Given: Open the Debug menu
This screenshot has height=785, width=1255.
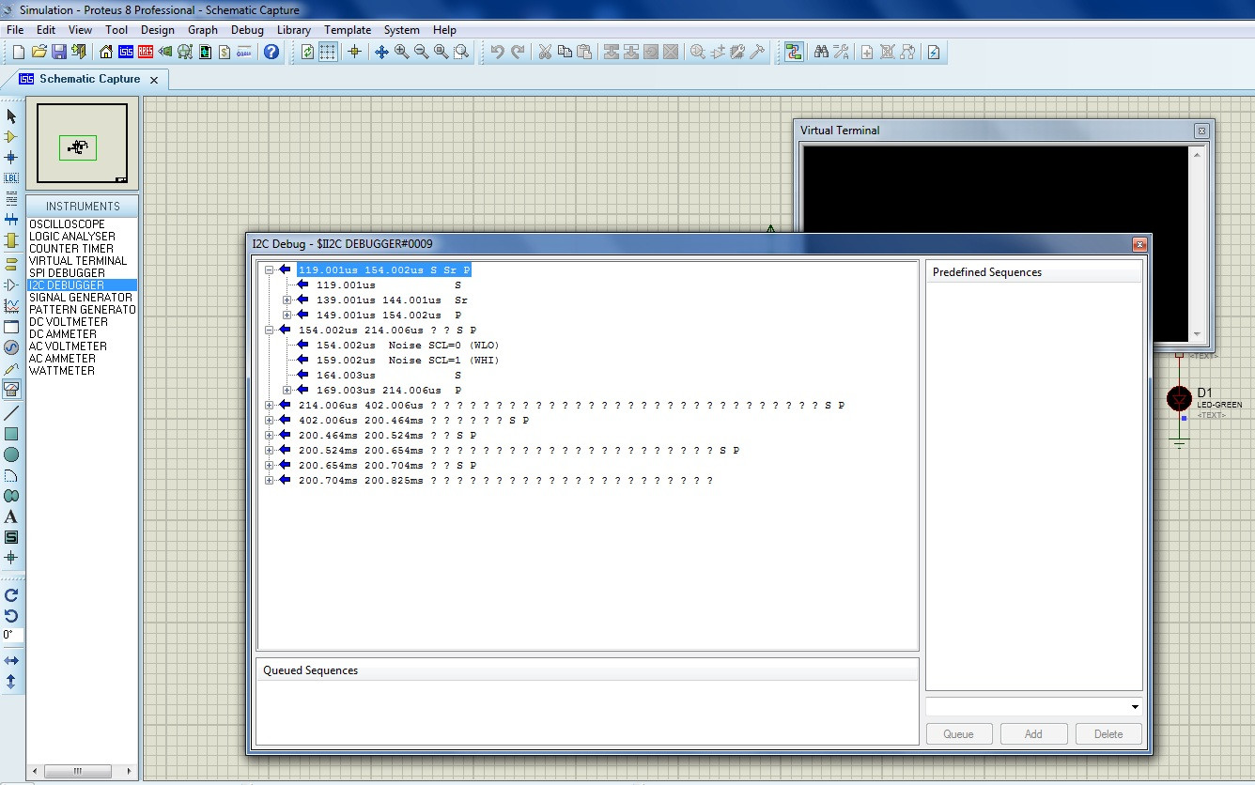Looking at the screenshot, I should 247,30.
